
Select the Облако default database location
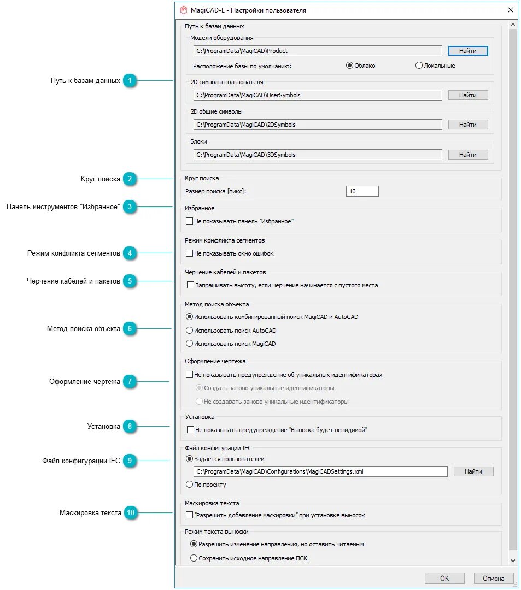[x=361, y=66]
